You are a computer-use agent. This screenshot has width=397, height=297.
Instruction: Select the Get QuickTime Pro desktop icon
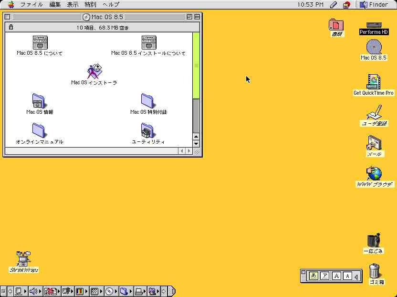[x=374, y=81]
